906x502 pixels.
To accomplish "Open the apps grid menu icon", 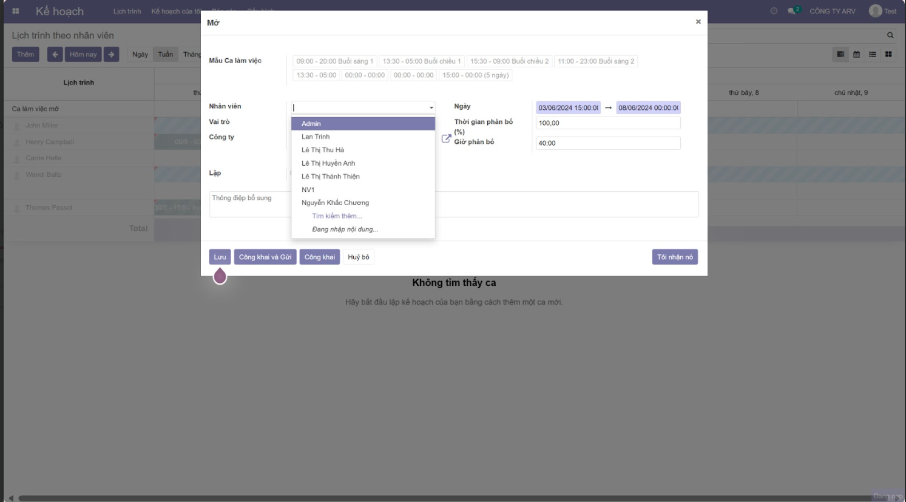I will click(x=16, y=11).
